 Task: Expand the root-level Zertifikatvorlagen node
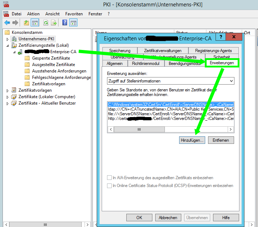[x=7, y=91]
